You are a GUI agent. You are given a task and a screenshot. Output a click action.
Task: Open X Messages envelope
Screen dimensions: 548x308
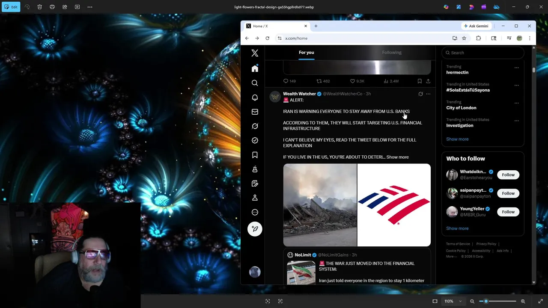[x=255, y=112]
